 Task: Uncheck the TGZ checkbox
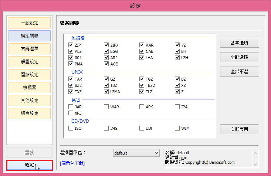(x=142, y=79)
